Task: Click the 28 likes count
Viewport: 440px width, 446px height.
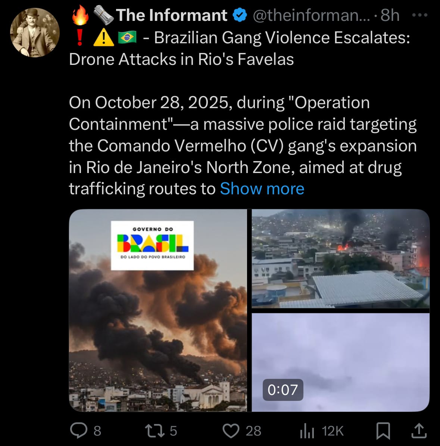Action: tap(253, 431)
